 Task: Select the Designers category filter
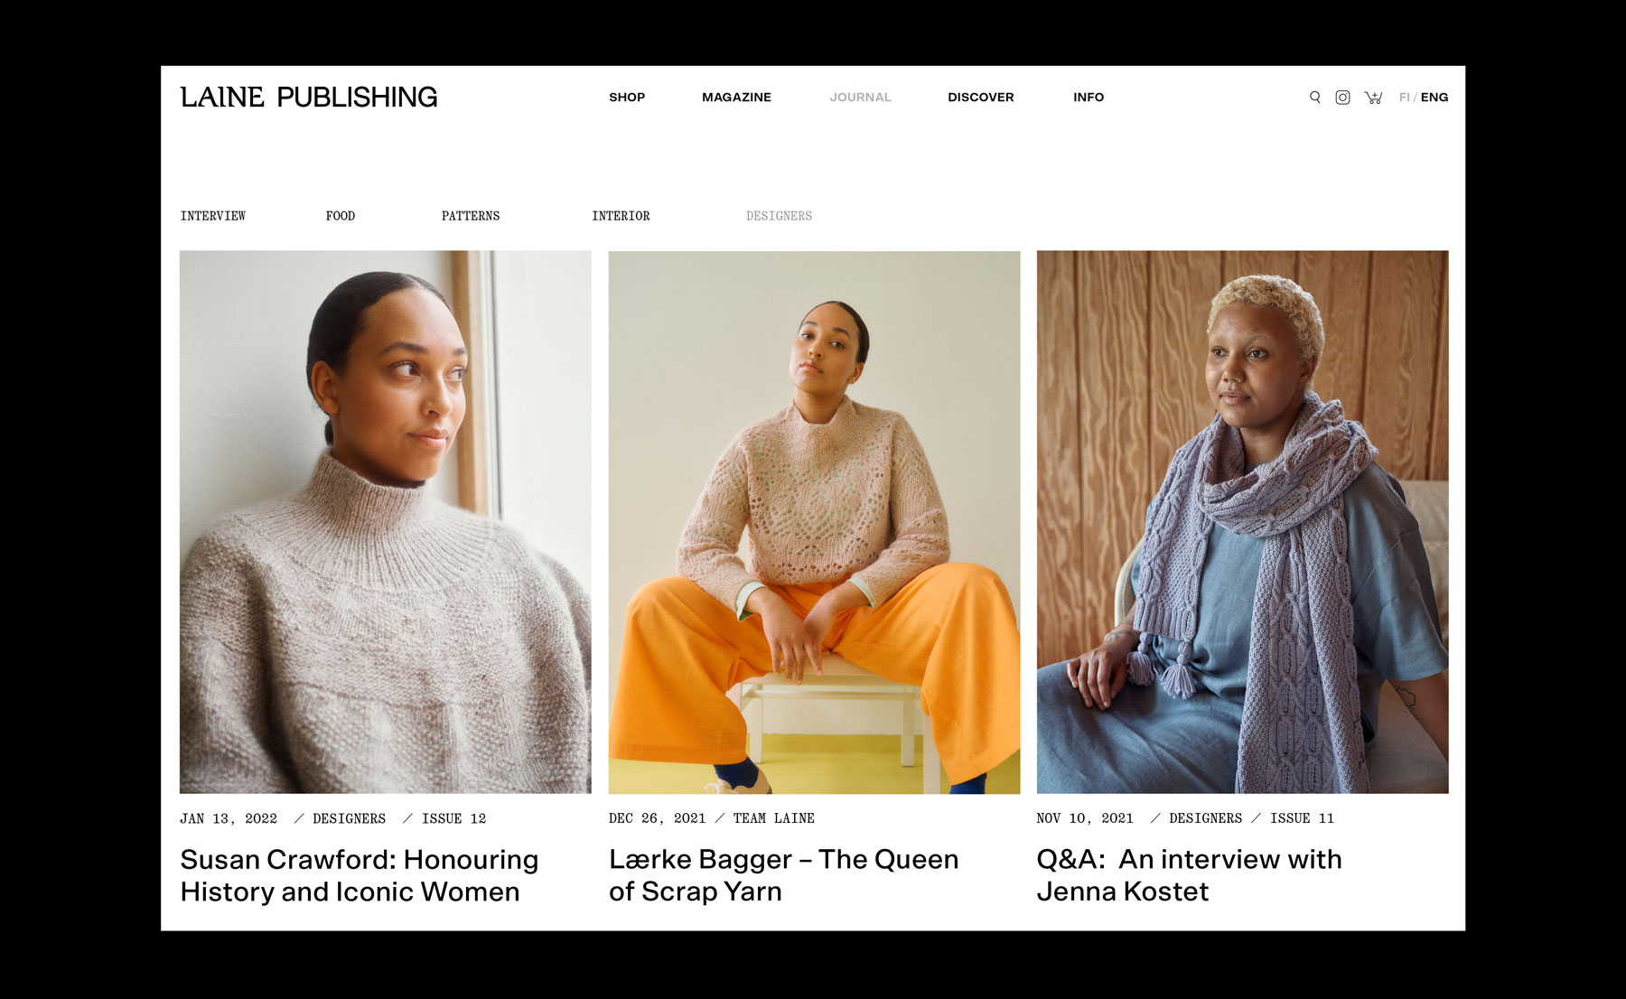779,216
